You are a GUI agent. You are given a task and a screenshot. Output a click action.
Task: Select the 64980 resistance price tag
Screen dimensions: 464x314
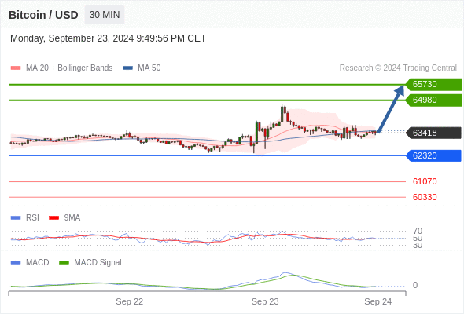click(433, 100)
